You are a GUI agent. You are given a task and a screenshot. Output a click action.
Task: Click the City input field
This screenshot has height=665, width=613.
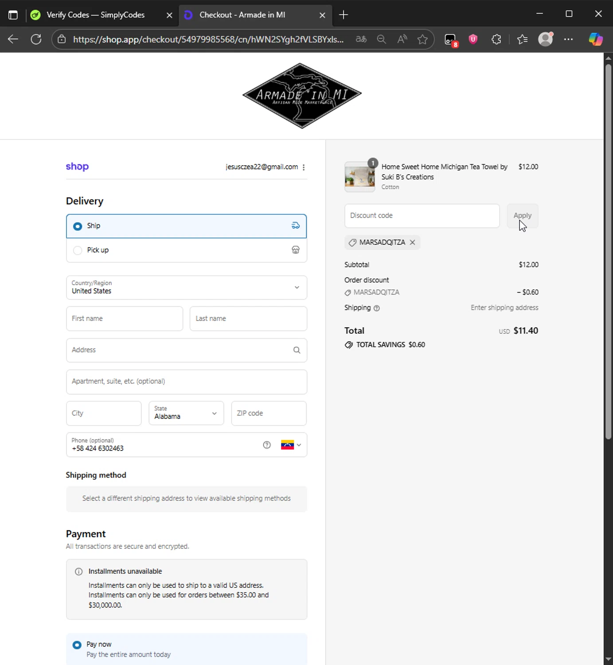pyautogui.click(x=104, y=413)
